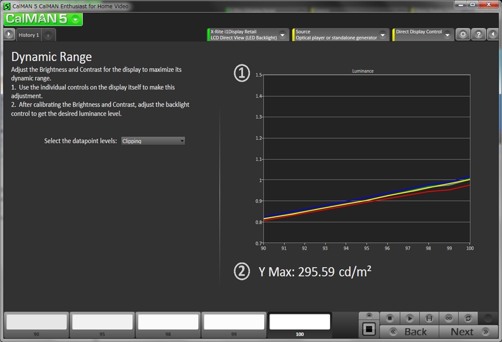Click the read series bracket icon

tap(429, 318)
